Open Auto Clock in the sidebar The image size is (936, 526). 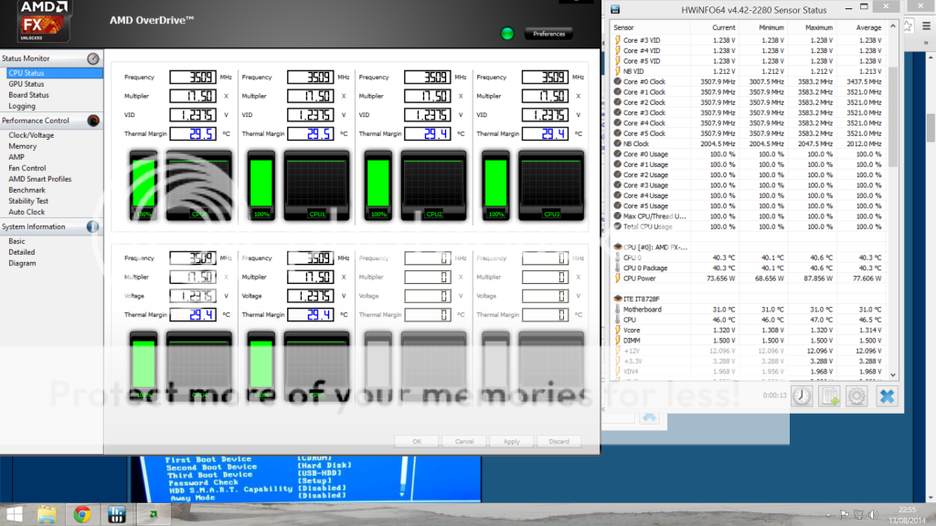27,212
